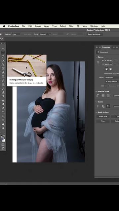Select the Dodge tool
The width and height of the screenshot is (119, 211).
click(x=3, y=104)
